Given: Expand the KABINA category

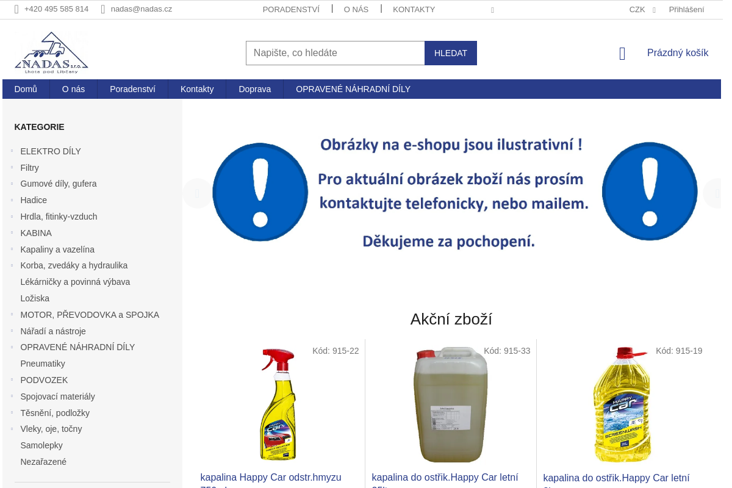Looking at the screenshot, I should pos(12,233).
